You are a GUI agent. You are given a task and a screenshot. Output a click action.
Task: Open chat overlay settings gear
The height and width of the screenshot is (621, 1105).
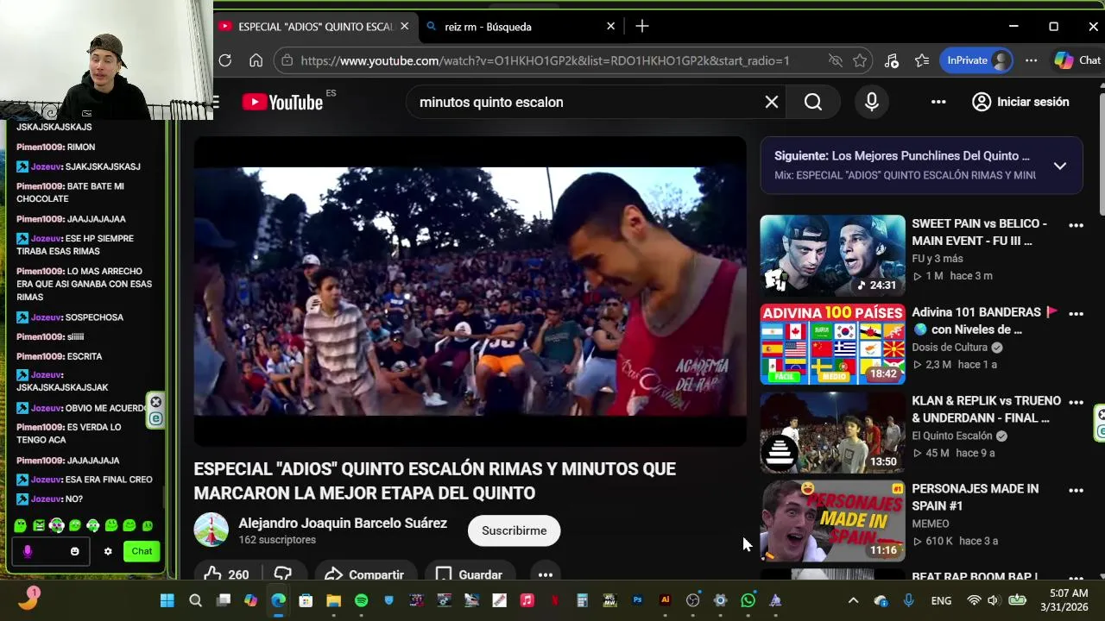[108, 551]
